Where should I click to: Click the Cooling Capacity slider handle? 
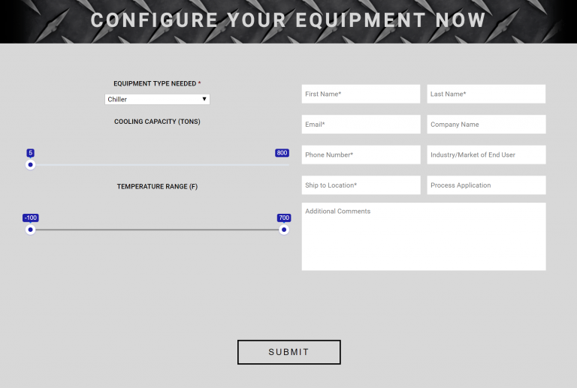pyautogui.click(x=30, y=165)
